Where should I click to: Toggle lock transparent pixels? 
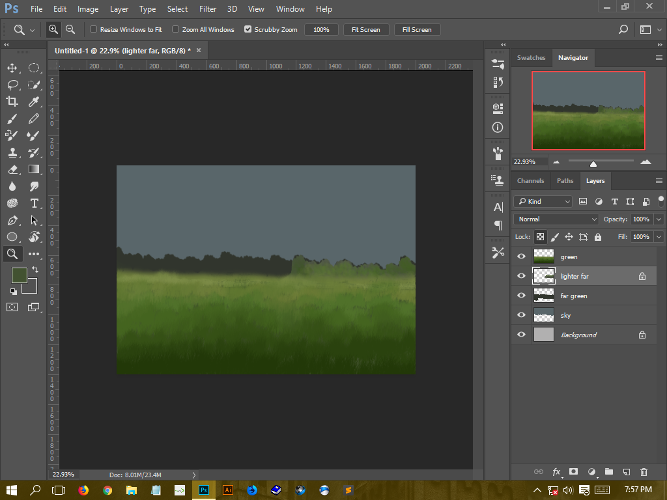coord(540,237)
